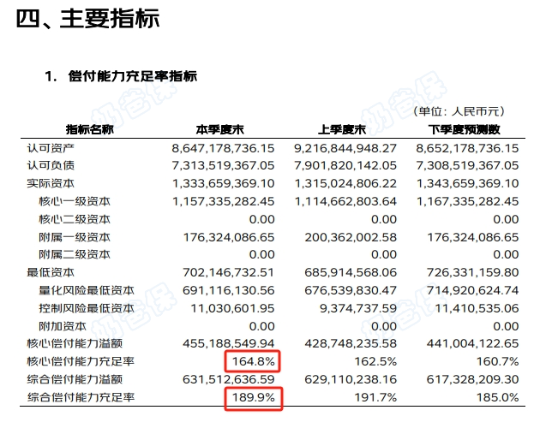Click the row label 实际资本
540x422 pixels.
click(51, 183)
